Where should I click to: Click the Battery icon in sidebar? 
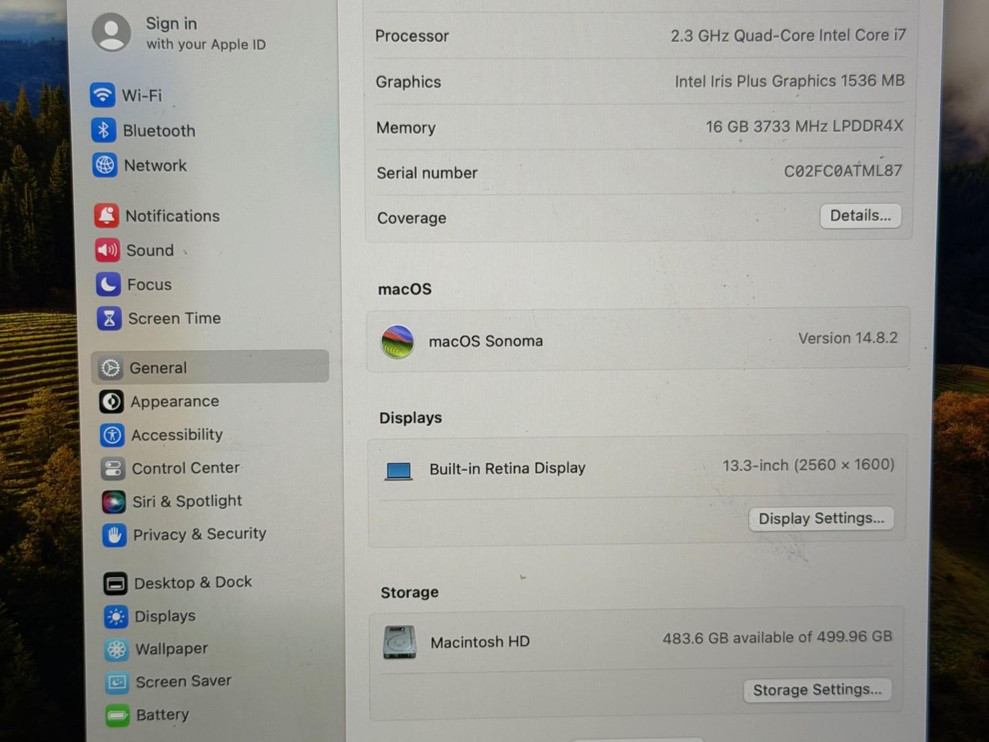[117, 715]
